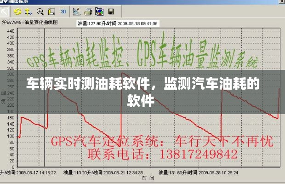Click chart title 沪B77648--油量变化曲线图
The width and height of the screenshot is (285, 184).
30,22
